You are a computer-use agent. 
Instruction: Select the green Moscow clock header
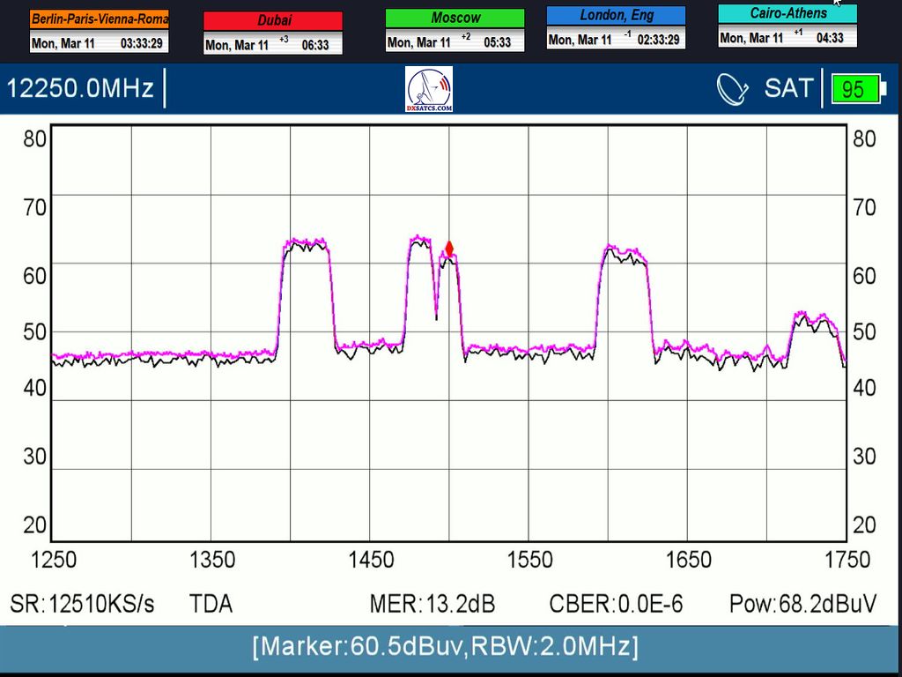click(x=455, y=19)
